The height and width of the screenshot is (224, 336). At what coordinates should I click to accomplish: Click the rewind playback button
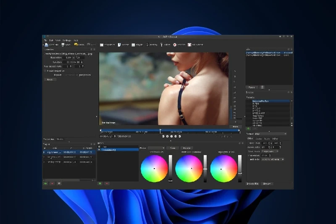pyautogui.click(x=167, y=136)
